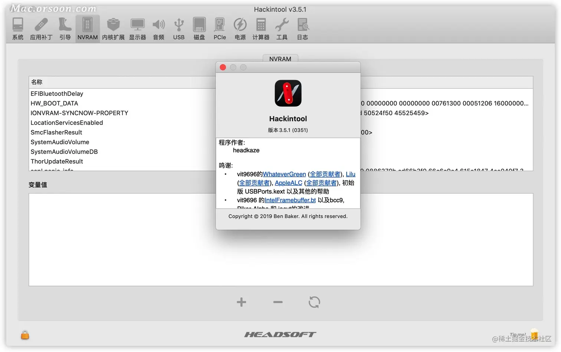Open the Lilu link
Image resolution: width=561 pixels, height=352 pixels.
coord(351,174)
